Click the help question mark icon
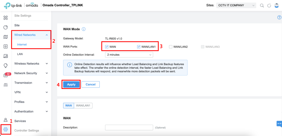This screenshot has width=282, height=136. coord(279,17)
